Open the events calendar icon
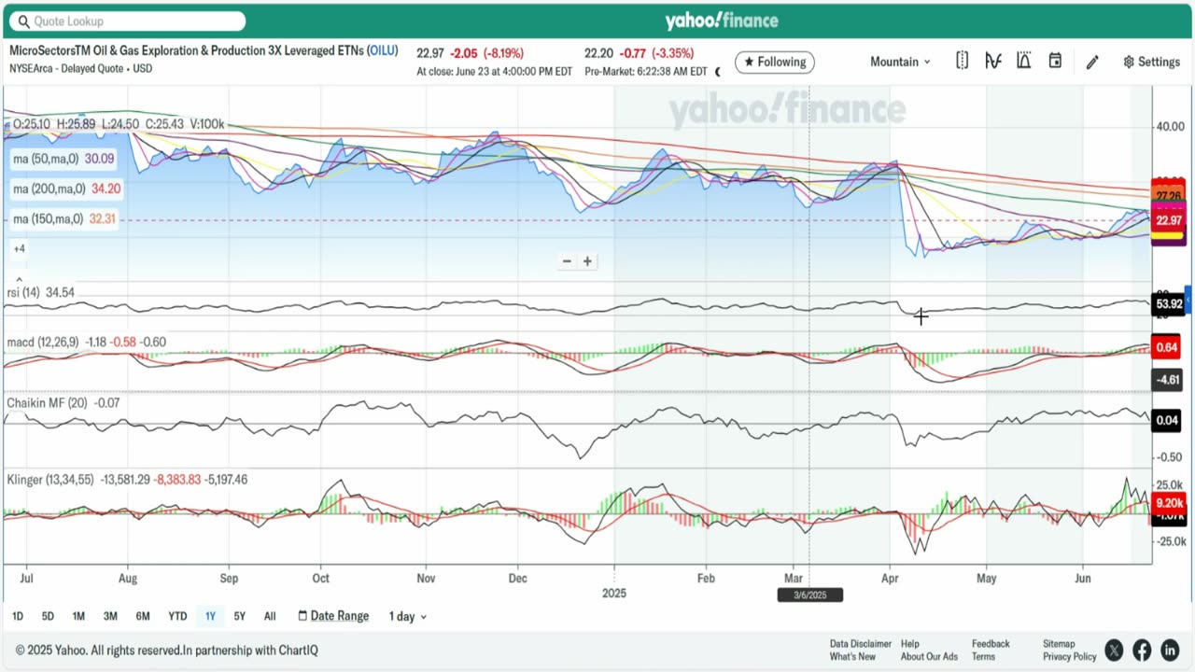The height and width of the screenshot is (672, 1195). [1055, 62]
